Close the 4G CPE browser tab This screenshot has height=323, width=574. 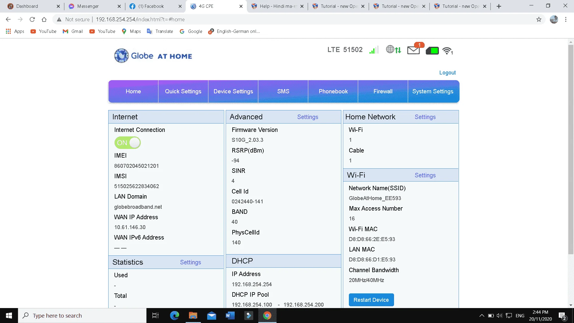(241, 6)
